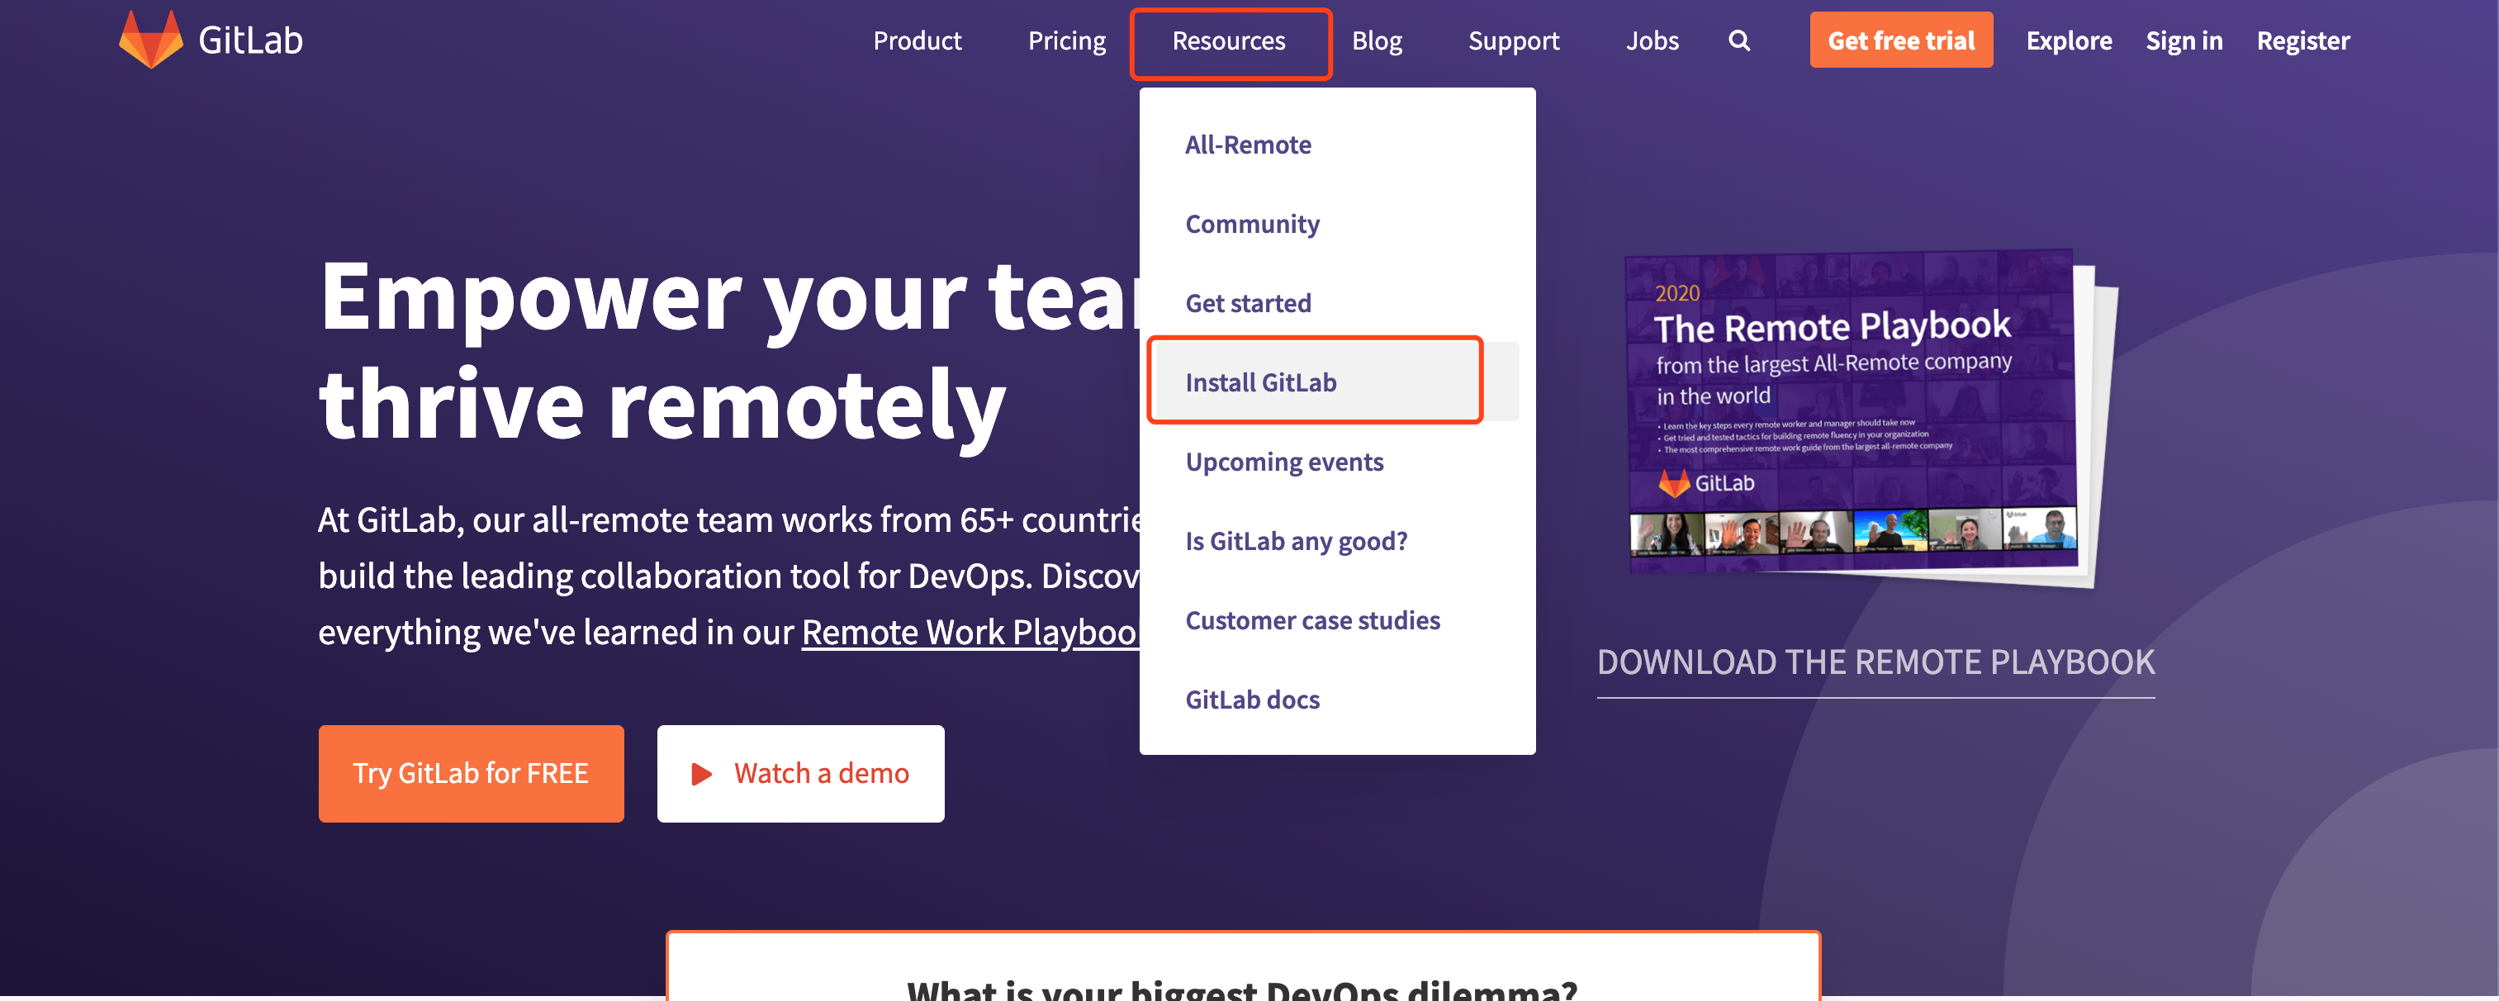Screen dimensions: 2499x1001
Task: Open the search magnifier icon
Action: (x=1739, y=40)
